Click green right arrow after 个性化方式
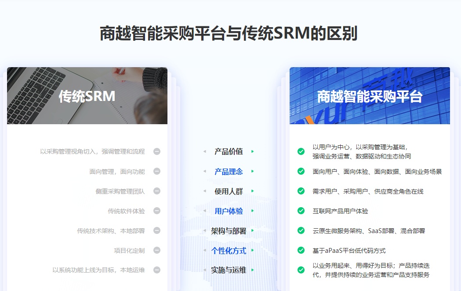 [x=253, y=251]
